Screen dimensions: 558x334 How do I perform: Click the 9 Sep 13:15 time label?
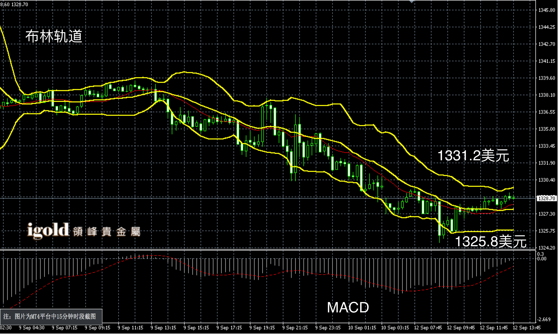point(163,328)
